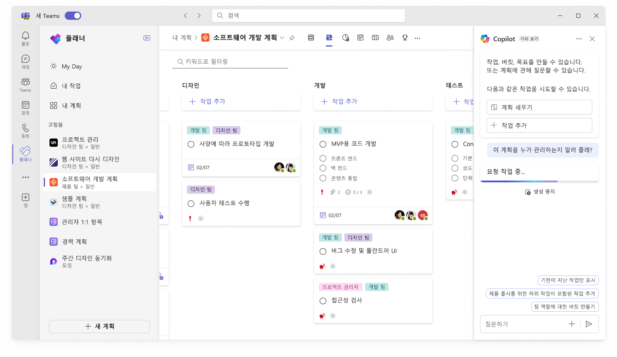Toggle the 새 Teams switch
617x357 pixels.
pyautogui.click(x=73, y=16)
